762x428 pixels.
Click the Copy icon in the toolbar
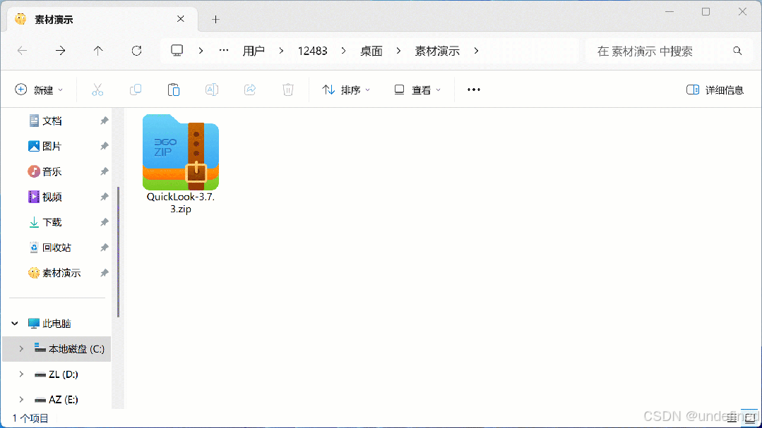tap(136, 90)
